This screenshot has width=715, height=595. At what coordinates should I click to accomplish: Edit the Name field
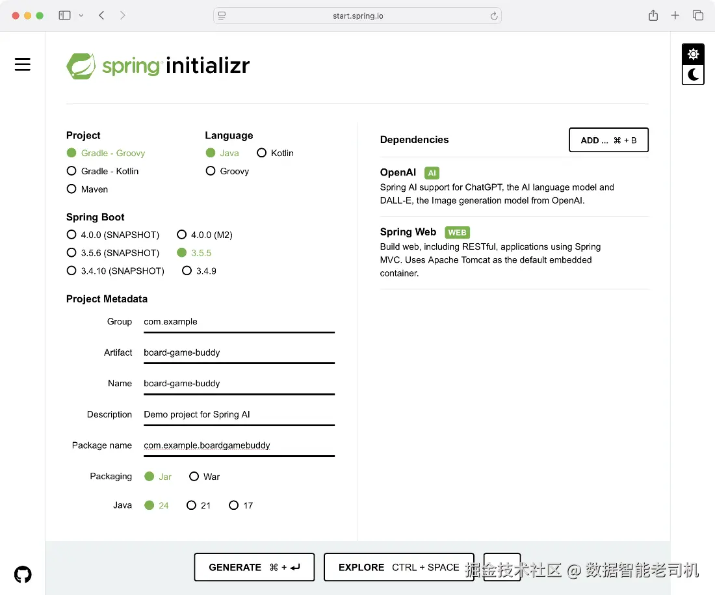(x=239, y=384)
